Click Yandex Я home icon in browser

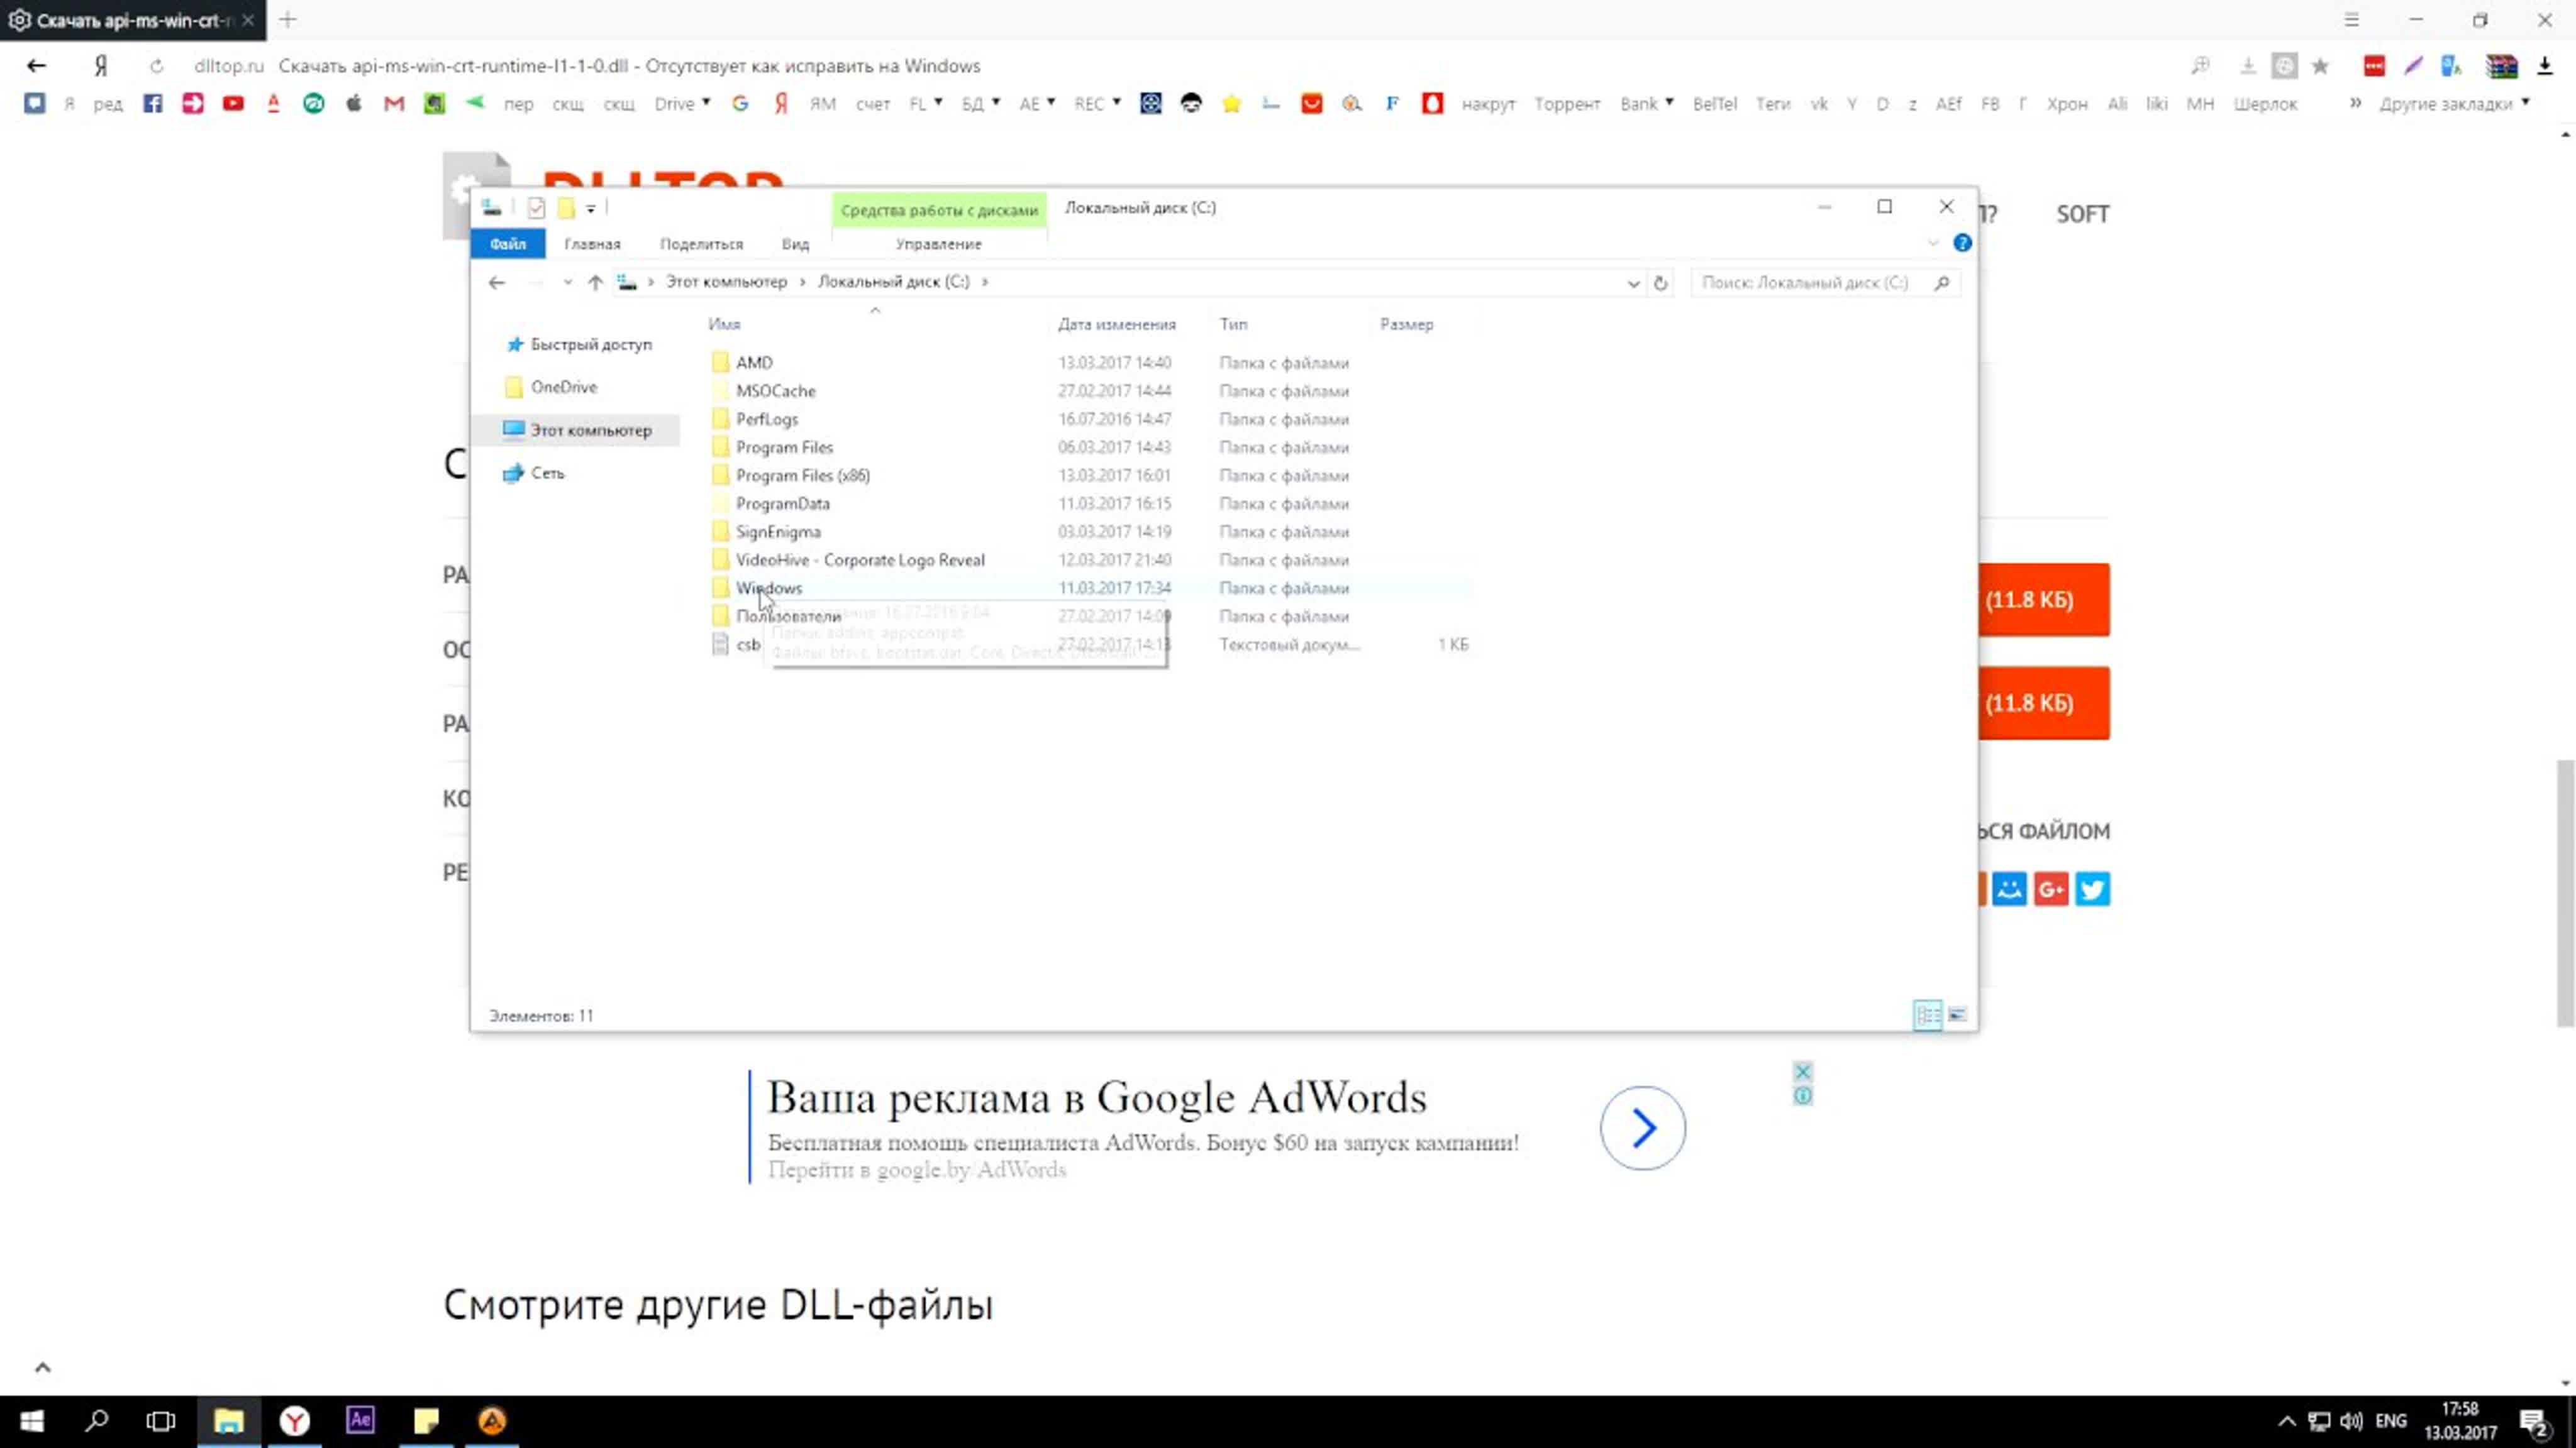click(x=101, y=66)
